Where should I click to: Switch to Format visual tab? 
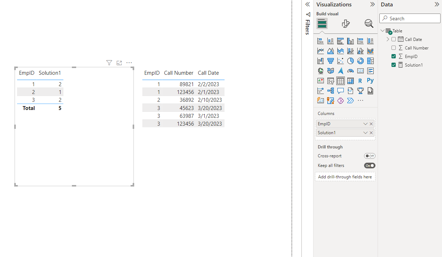(x=346, y=23)
